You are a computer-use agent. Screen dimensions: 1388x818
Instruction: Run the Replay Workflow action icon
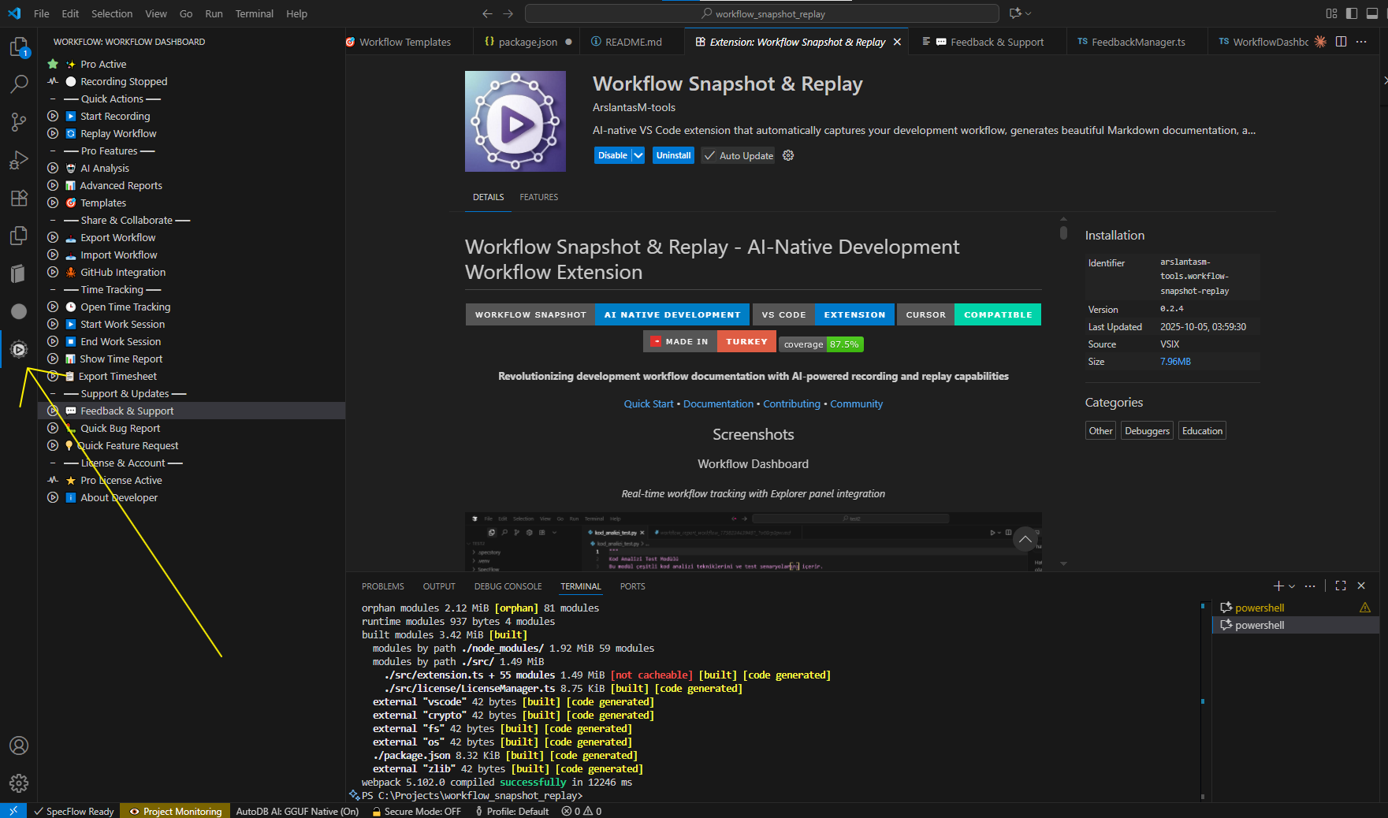(53, 133)
